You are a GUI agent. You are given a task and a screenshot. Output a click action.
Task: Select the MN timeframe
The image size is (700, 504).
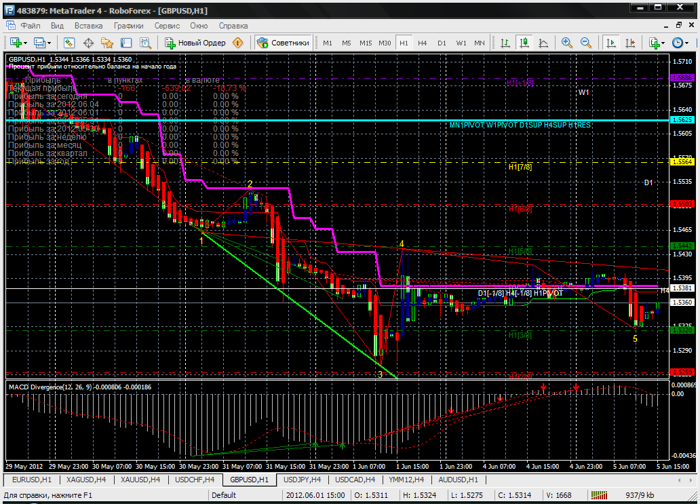(480, 43)
